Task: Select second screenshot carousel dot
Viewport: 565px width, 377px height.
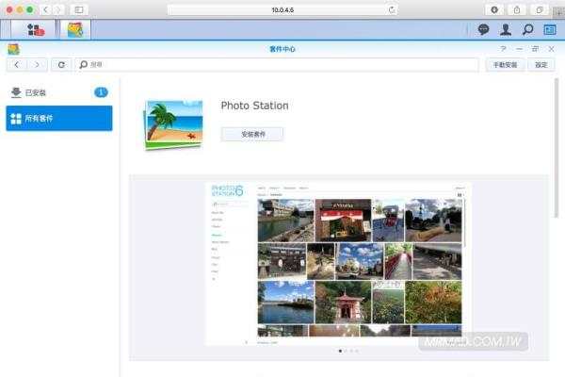Action: [x=346, y=351]
